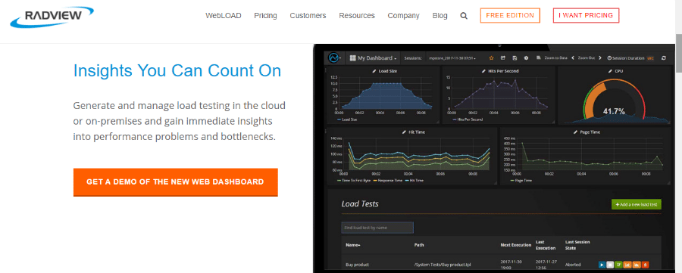The height and width of the screenshot is (273, 682).
Task: Click the Next Execution column header
Action: point(516,245)
